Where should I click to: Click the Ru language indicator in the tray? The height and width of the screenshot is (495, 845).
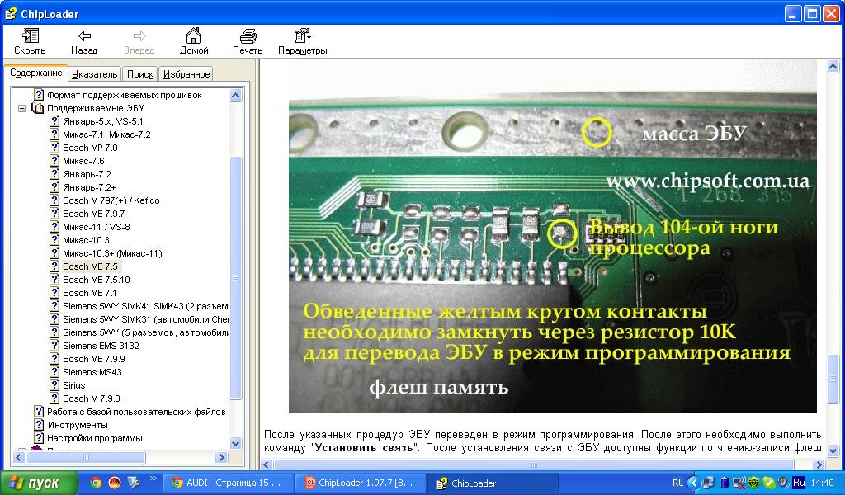point(799,483)
